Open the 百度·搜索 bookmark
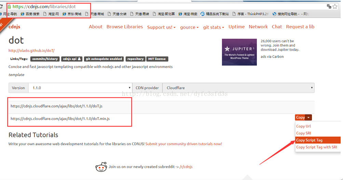Screen dimensions: 343x180 pos(30,14)
